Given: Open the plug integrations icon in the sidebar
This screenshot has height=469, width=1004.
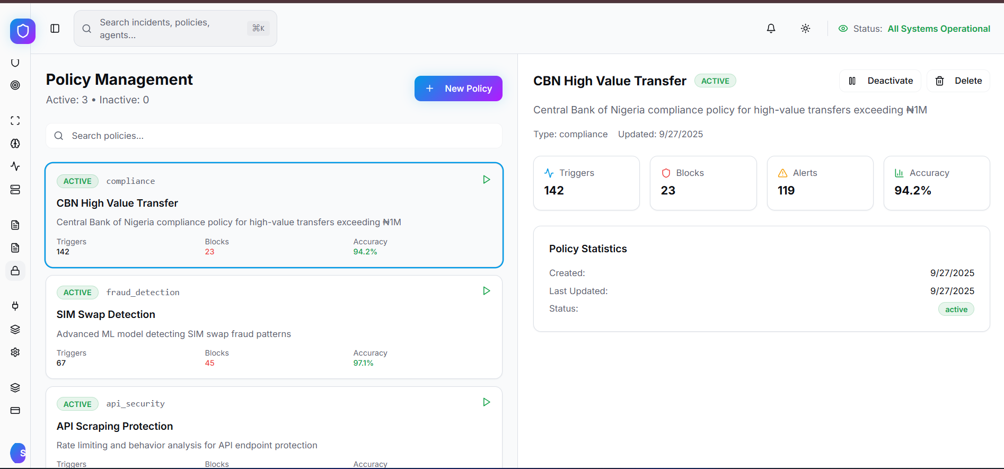Looking at the screenshot, I should click(x=15, y=306).
